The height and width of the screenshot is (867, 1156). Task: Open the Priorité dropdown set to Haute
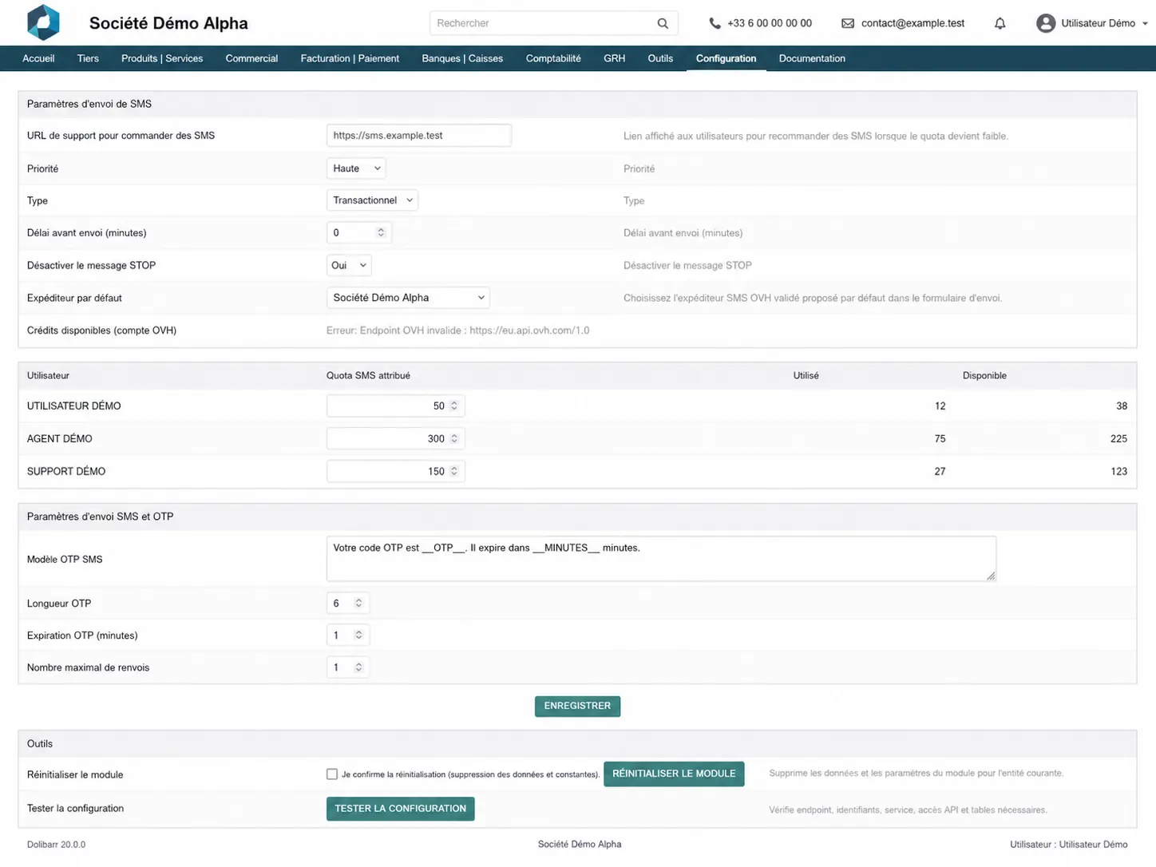pyautogui.click(x=356, y=168)
